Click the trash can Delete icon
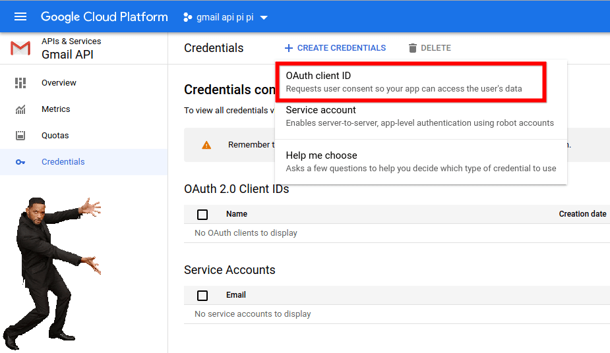 click(412, 48)
